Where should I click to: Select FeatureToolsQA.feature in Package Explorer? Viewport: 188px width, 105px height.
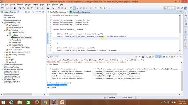pyautogui.click(x=23, y=38)
